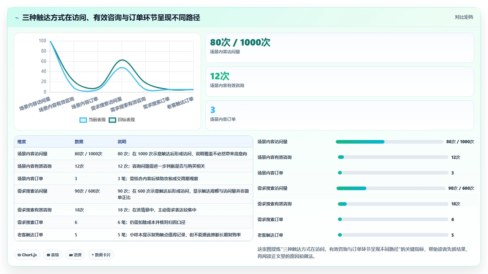Viewport: 488px width, 274px height.
Task: Click the 老客触达订单 progress bar
Action: point(393,235)
